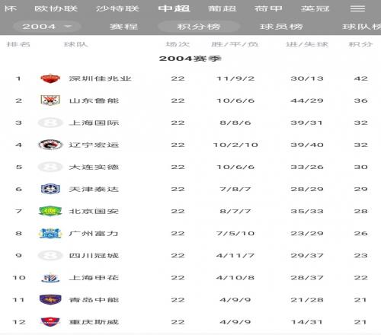This screenshot has width=381, height=335.
Task: Select the 沙特联 league tab
Action: click(x=117, y=8)
